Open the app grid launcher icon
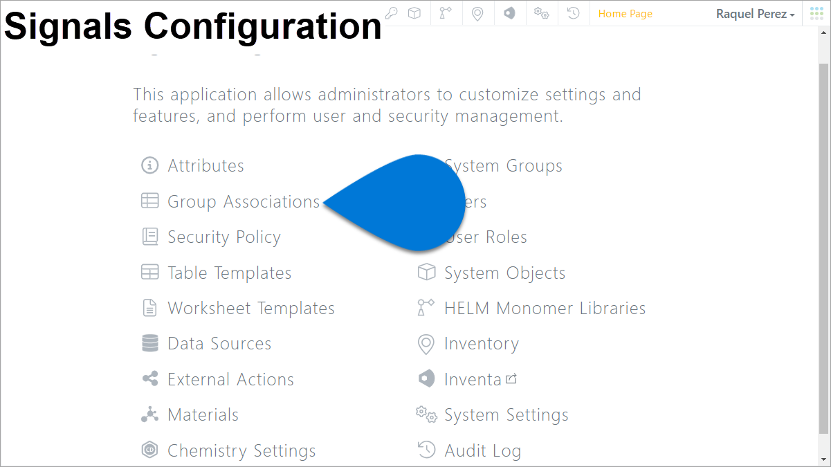The height and width of the screenshot is (467, 831). click(x=816, y=13)
